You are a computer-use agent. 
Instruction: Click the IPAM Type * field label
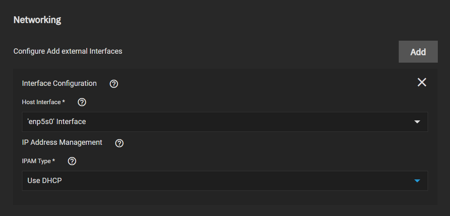point(39,161)
